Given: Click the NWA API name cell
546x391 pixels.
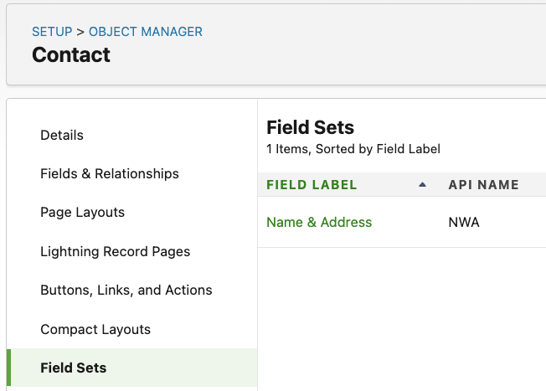Looking at the screenshot, I should point(464,222).
